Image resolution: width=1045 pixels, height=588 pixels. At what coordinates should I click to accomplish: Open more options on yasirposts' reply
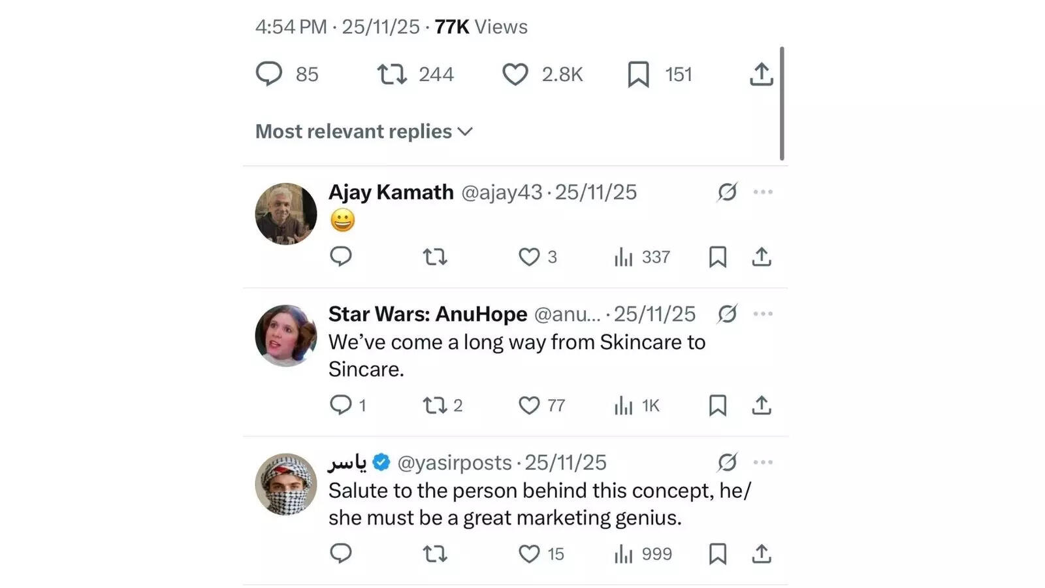click(762, 462)
